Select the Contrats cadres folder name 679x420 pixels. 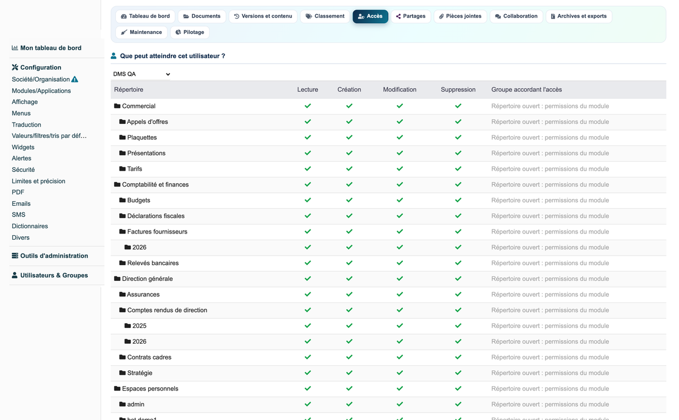pyautogui.click(x=149, y=357)
